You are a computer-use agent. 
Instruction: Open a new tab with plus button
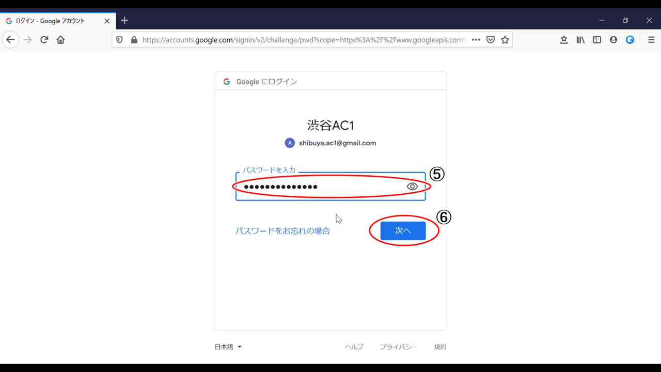pyautogui.click(x=124, y=21)
